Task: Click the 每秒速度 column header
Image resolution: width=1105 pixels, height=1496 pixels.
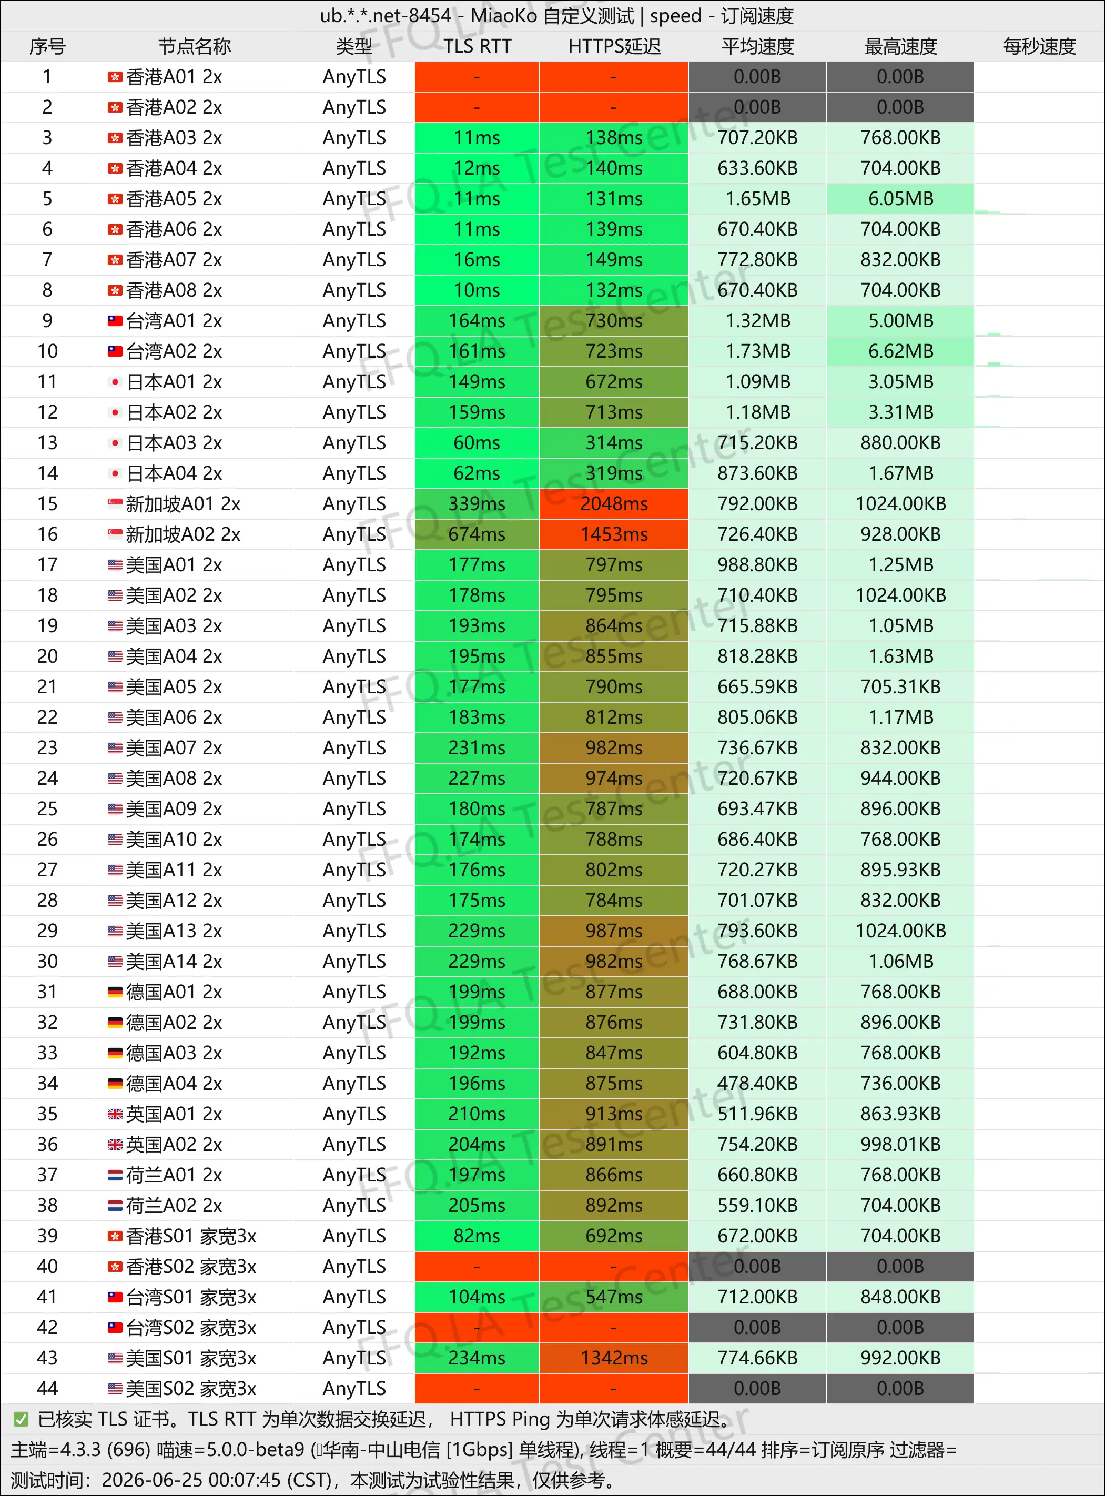Action: (1039, 46)
